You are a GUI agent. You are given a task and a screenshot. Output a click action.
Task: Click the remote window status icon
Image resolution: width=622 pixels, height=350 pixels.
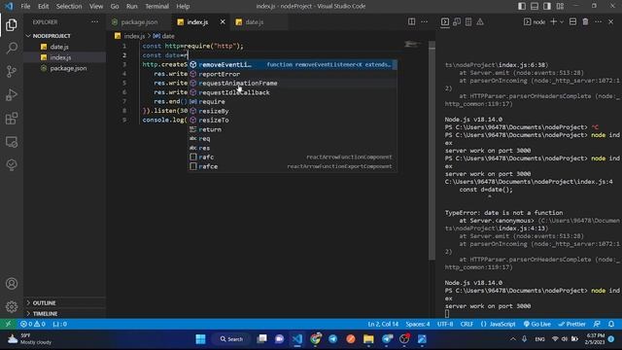(8, 324)
